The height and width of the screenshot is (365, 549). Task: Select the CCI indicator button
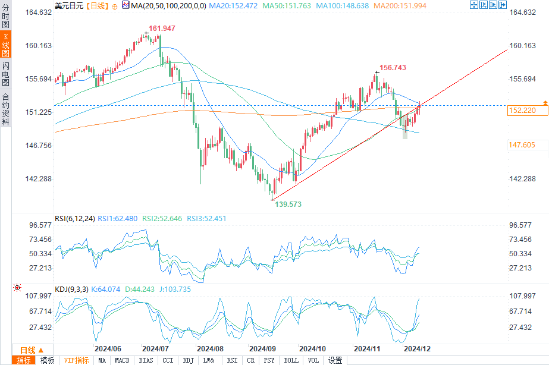tap(168, 360)
